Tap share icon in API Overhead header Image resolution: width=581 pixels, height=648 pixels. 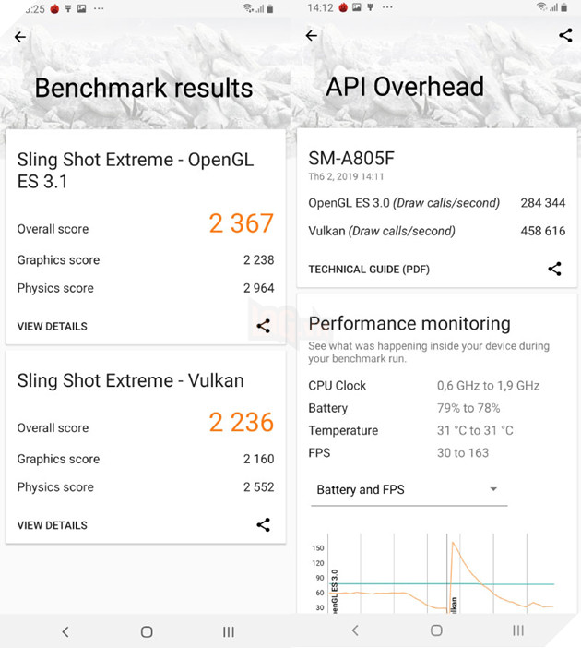(x=565, y=36)
